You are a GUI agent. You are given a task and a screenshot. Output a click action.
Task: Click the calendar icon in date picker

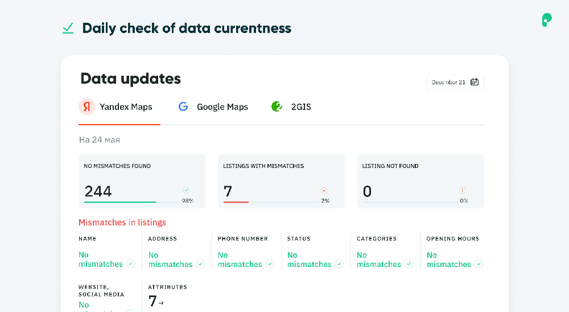click(x=475, y=82)
